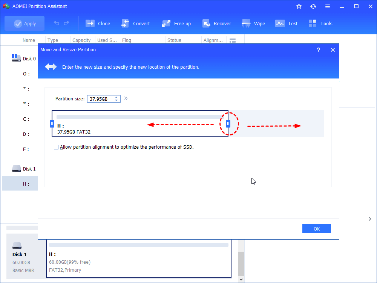Click the Undo arrow icon
This screenshot has width=377, height=283.
coord(57,23)
